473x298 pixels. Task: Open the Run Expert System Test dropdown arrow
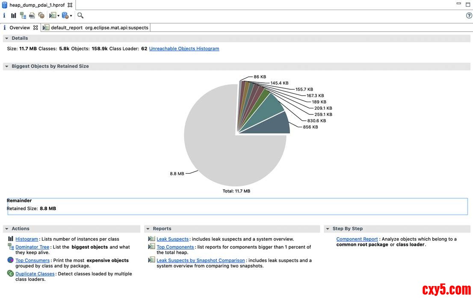(58, 16)
